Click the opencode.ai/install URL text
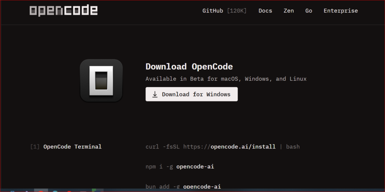Viewport: 385px width, 192px height. click(x=243, y=147)
